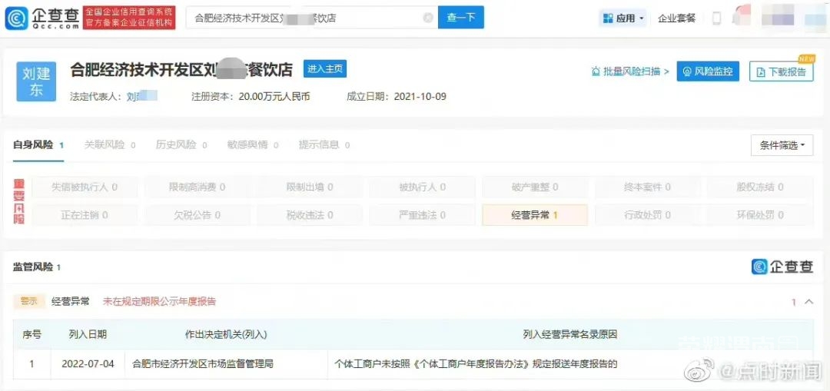Click the 查一下 search button
Screen dimensions: 830x391
[x=460, y=18]
